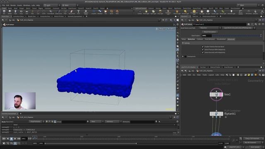
Task: Open the Animation Editor tab
Action: click(18, 17)
